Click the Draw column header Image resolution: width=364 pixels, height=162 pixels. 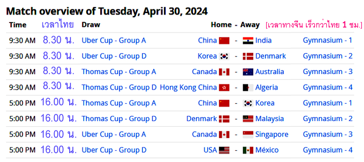[x=91, y=25]
